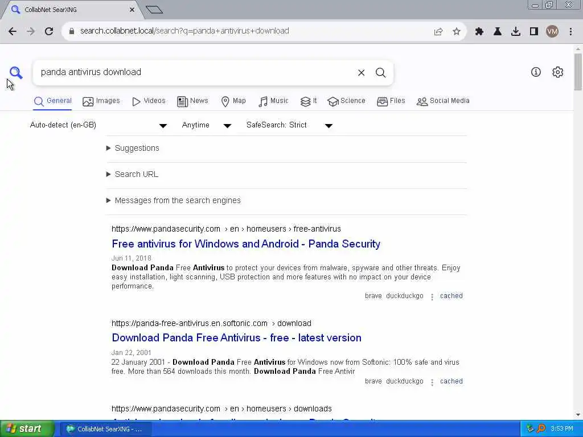The height and width of the screenshot is (437, 583).
Task: Click 'Jun 11, 2018' date text
Action: 132,258
